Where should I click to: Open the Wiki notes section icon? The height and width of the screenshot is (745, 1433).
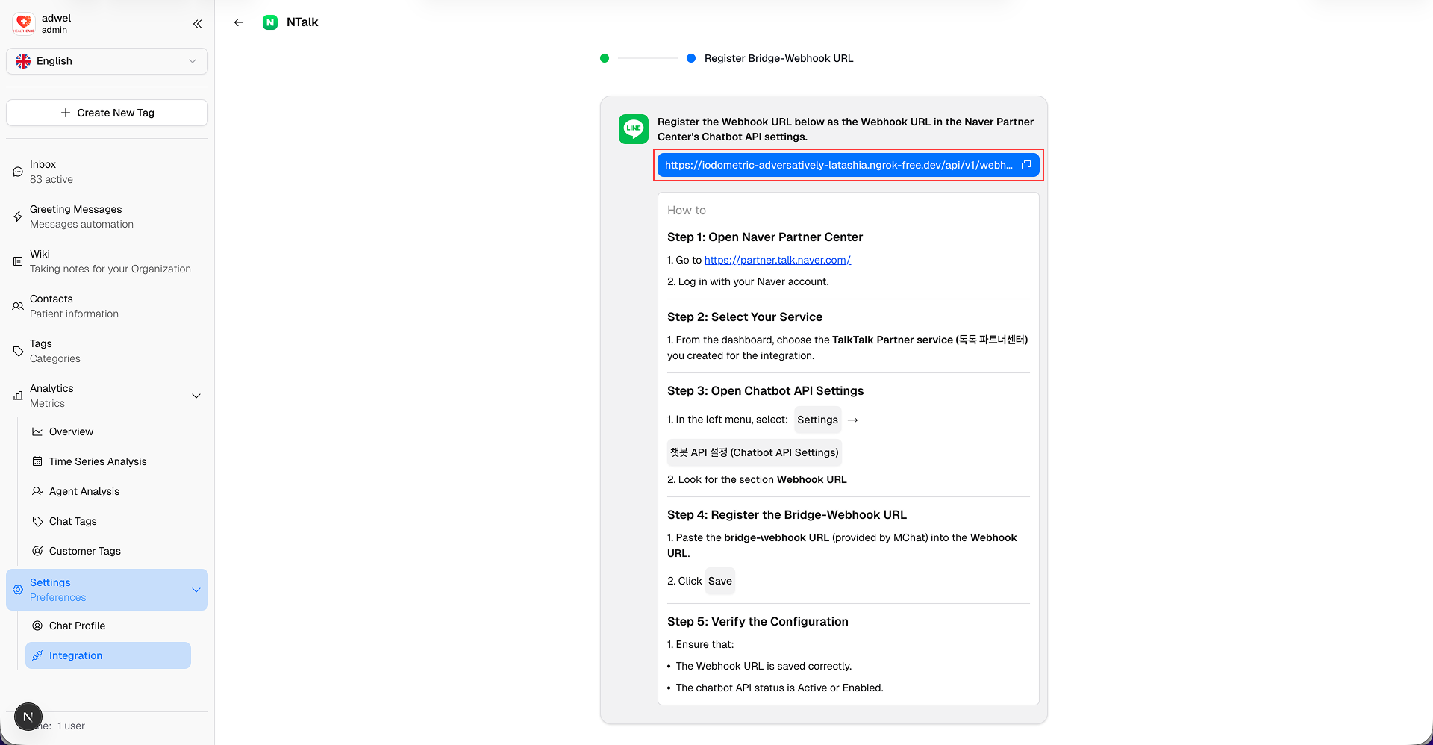17,261
